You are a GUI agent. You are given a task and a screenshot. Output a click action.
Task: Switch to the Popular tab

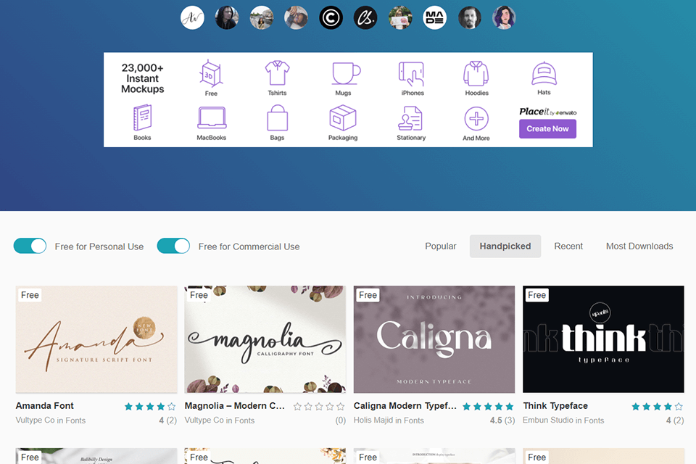click(x=440, y=246)
